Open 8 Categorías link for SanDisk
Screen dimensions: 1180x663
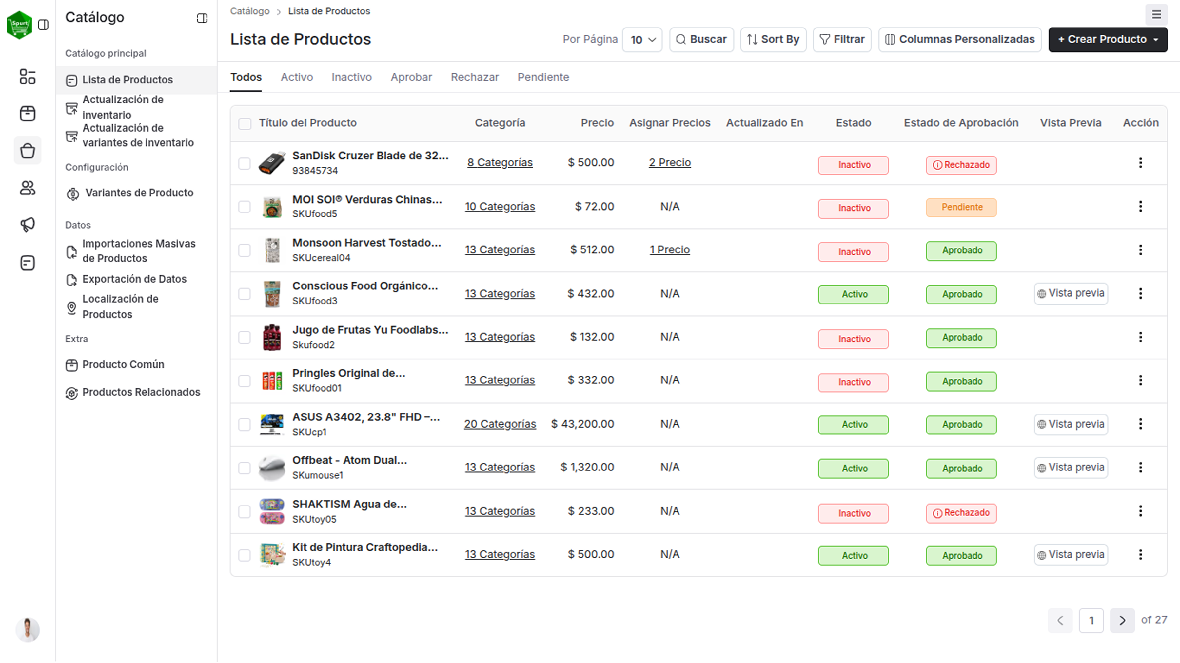pos(500,162)
